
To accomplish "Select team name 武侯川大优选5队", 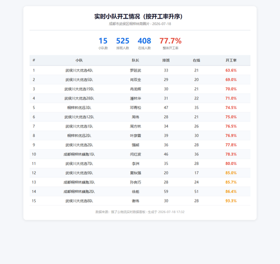I will point(79,80).
